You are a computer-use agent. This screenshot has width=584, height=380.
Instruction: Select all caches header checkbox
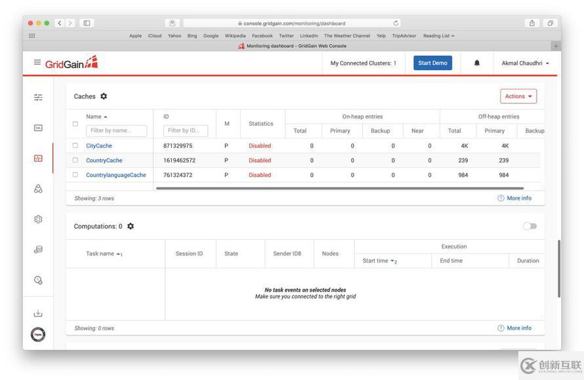(75, 124)
